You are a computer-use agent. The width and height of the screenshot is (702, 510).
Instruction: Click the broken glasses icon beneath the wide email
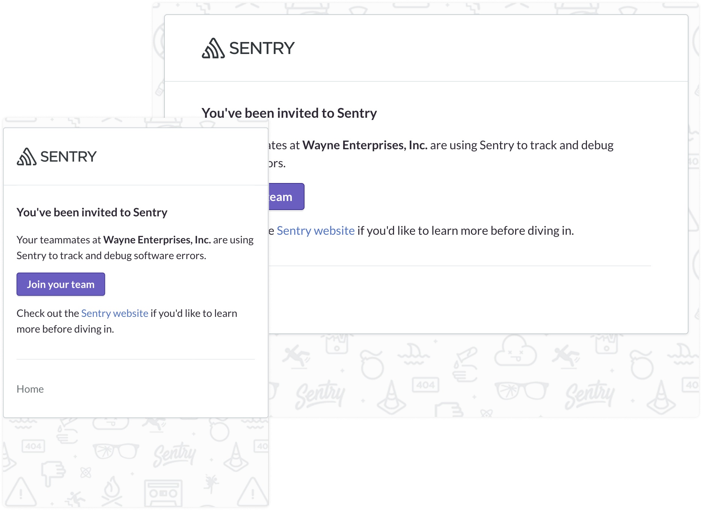coord(521,390)
